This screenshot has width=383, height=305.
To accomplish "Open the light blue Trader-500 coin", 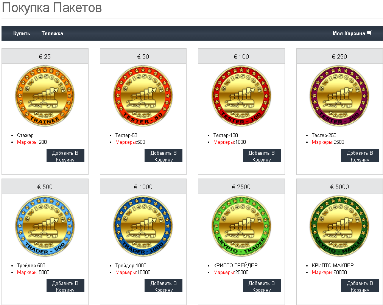I will point(45,226).
